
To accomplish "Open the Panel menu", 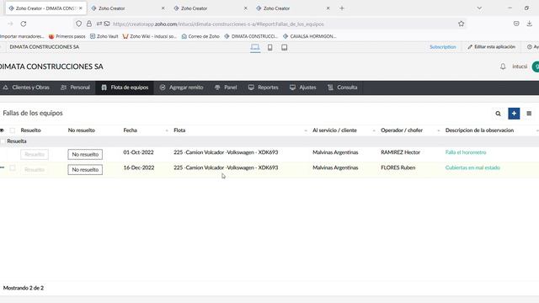I will (x=226, y=88).
